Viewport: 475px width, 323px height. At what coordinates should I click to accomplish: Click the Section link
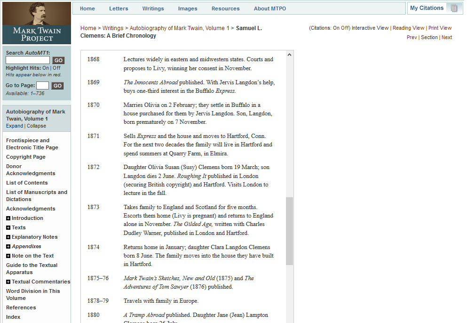tap(429, 37)
